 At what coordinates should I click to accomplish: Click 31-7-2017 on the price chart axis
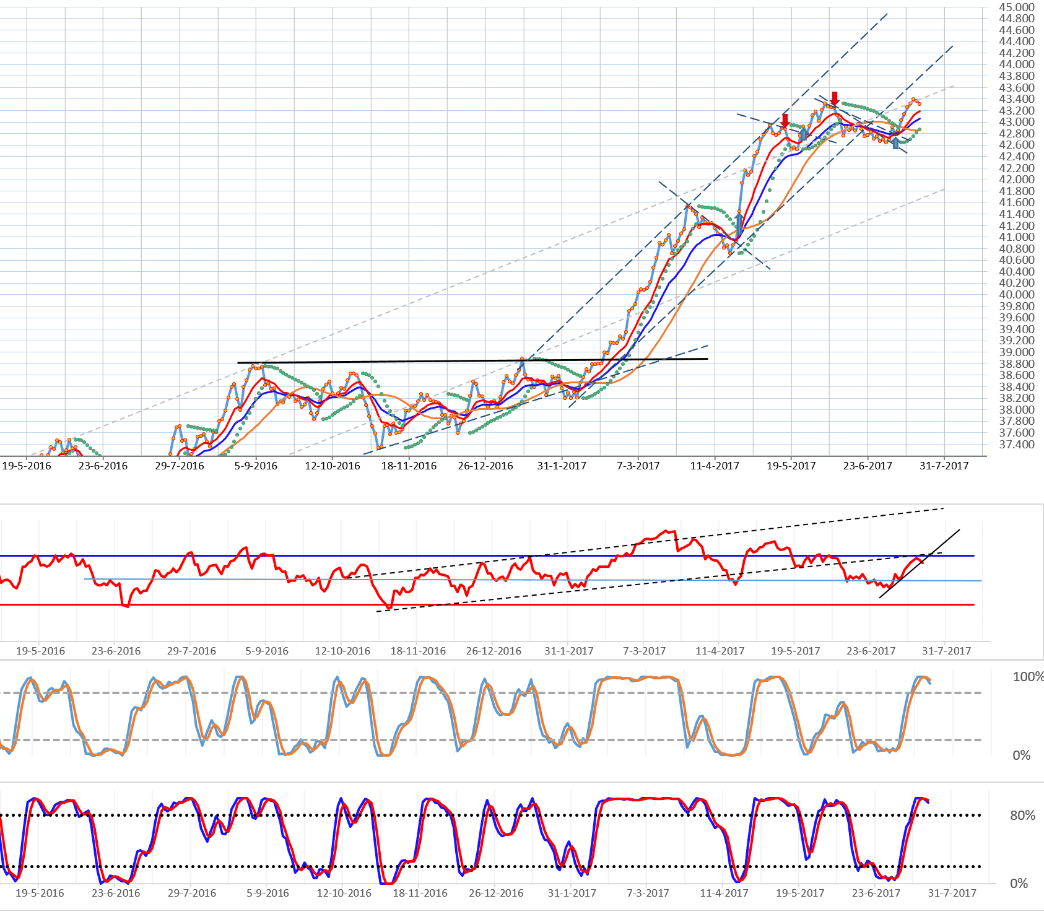pyautogui.click(x=944, y=466)
